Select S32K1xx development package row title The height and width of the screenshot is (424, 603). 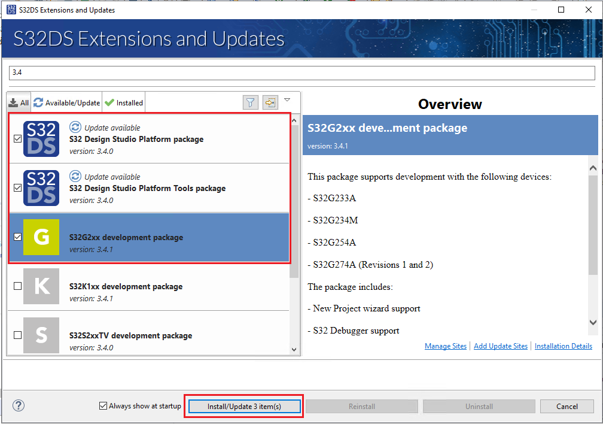(126, 286)
